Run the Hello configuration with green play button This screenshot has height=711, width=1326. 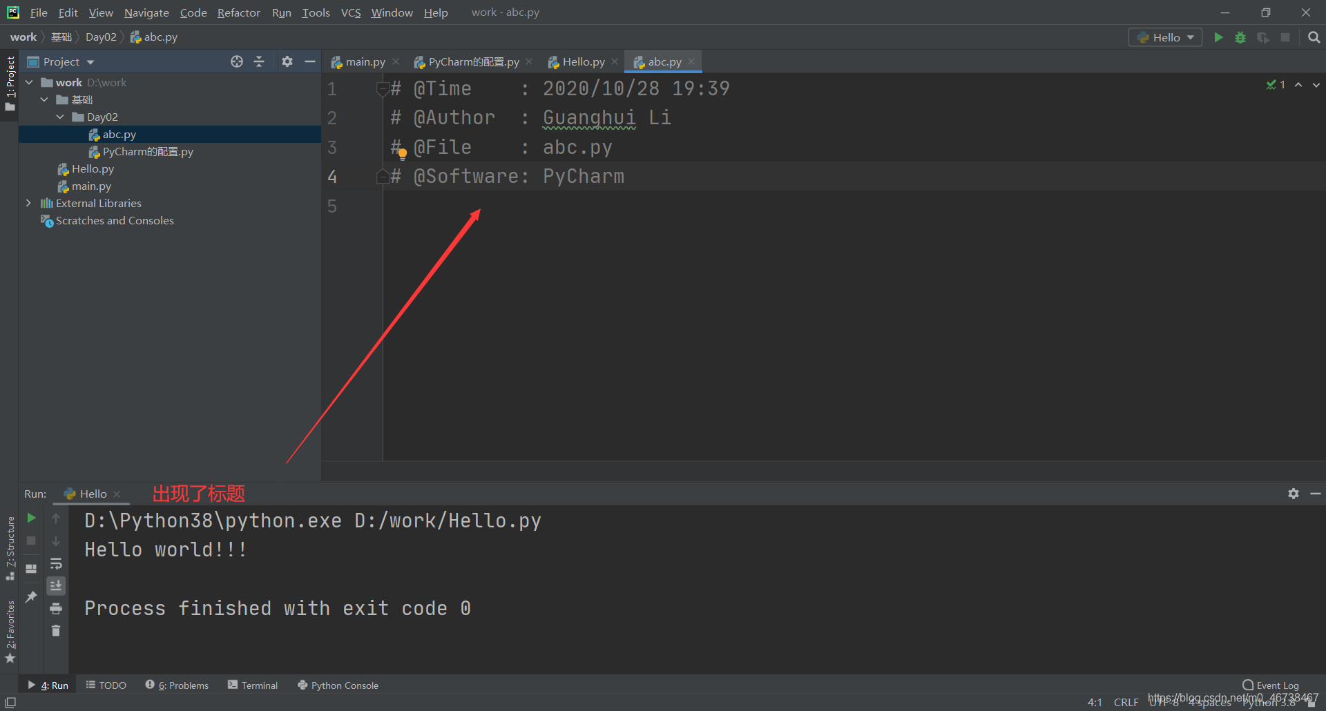[1219, 37]
